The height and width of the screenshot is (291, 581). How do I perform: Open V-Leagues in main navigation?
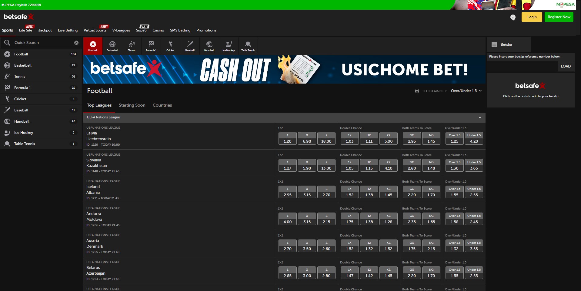click(x=121, y=30)
